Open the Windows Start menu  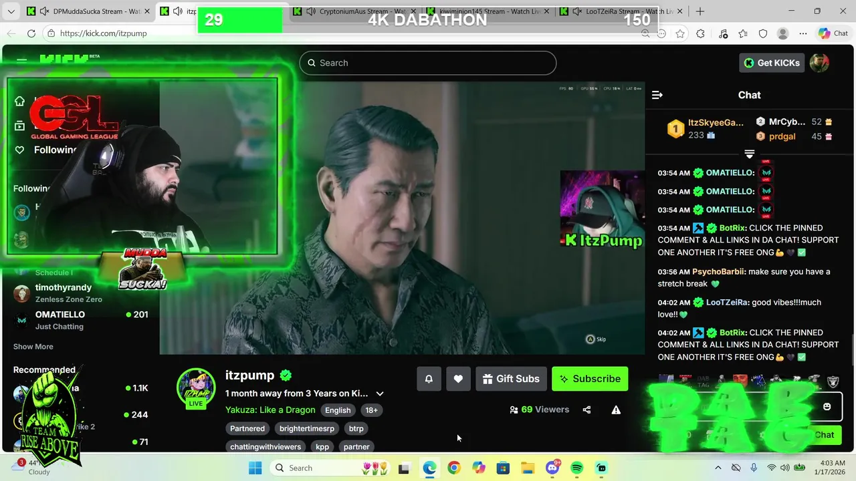[x=255, y=468]
